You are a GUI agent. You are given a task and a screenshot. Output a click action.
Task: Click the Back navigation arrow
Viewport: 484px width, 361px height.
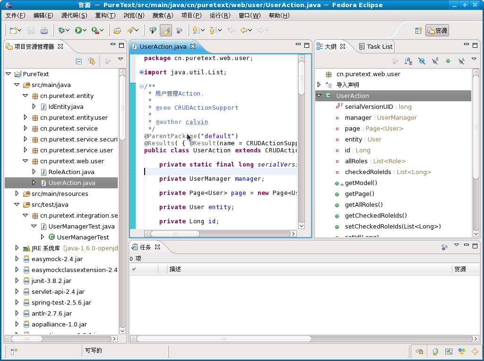coord(244,30)
